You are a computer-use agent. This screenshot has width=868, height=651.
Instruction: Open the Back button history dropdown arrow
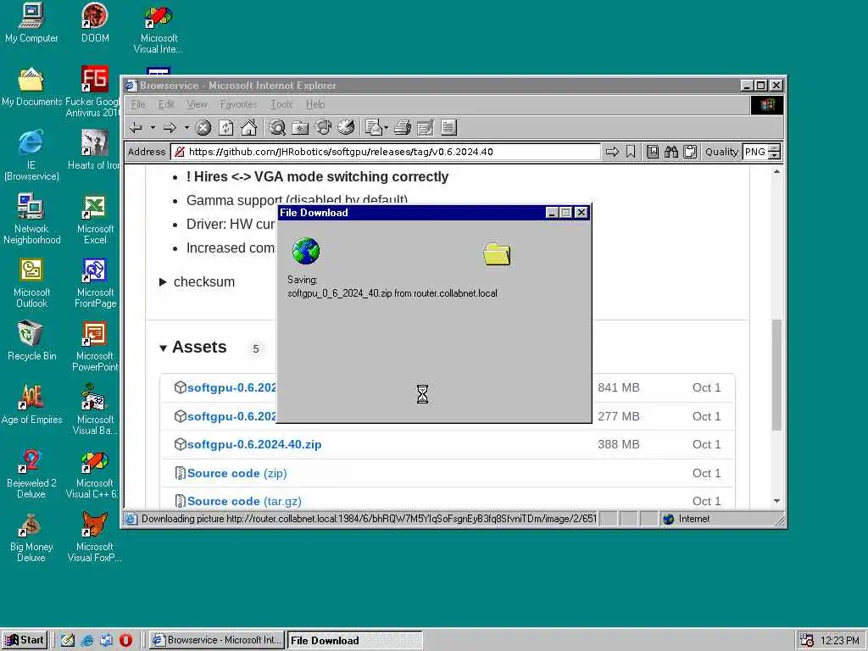click(153, 128)
